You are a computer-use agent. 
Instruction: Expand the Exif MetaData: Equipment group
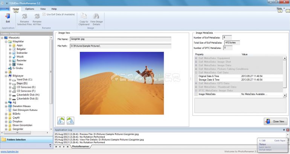pos(196,59)
